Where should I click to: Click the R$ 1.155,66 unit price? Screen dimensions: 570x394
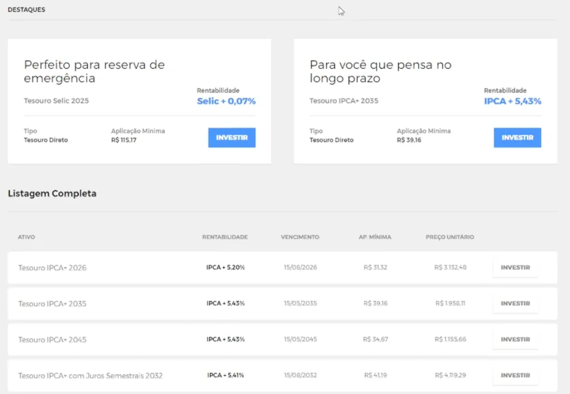click(450, 339)
